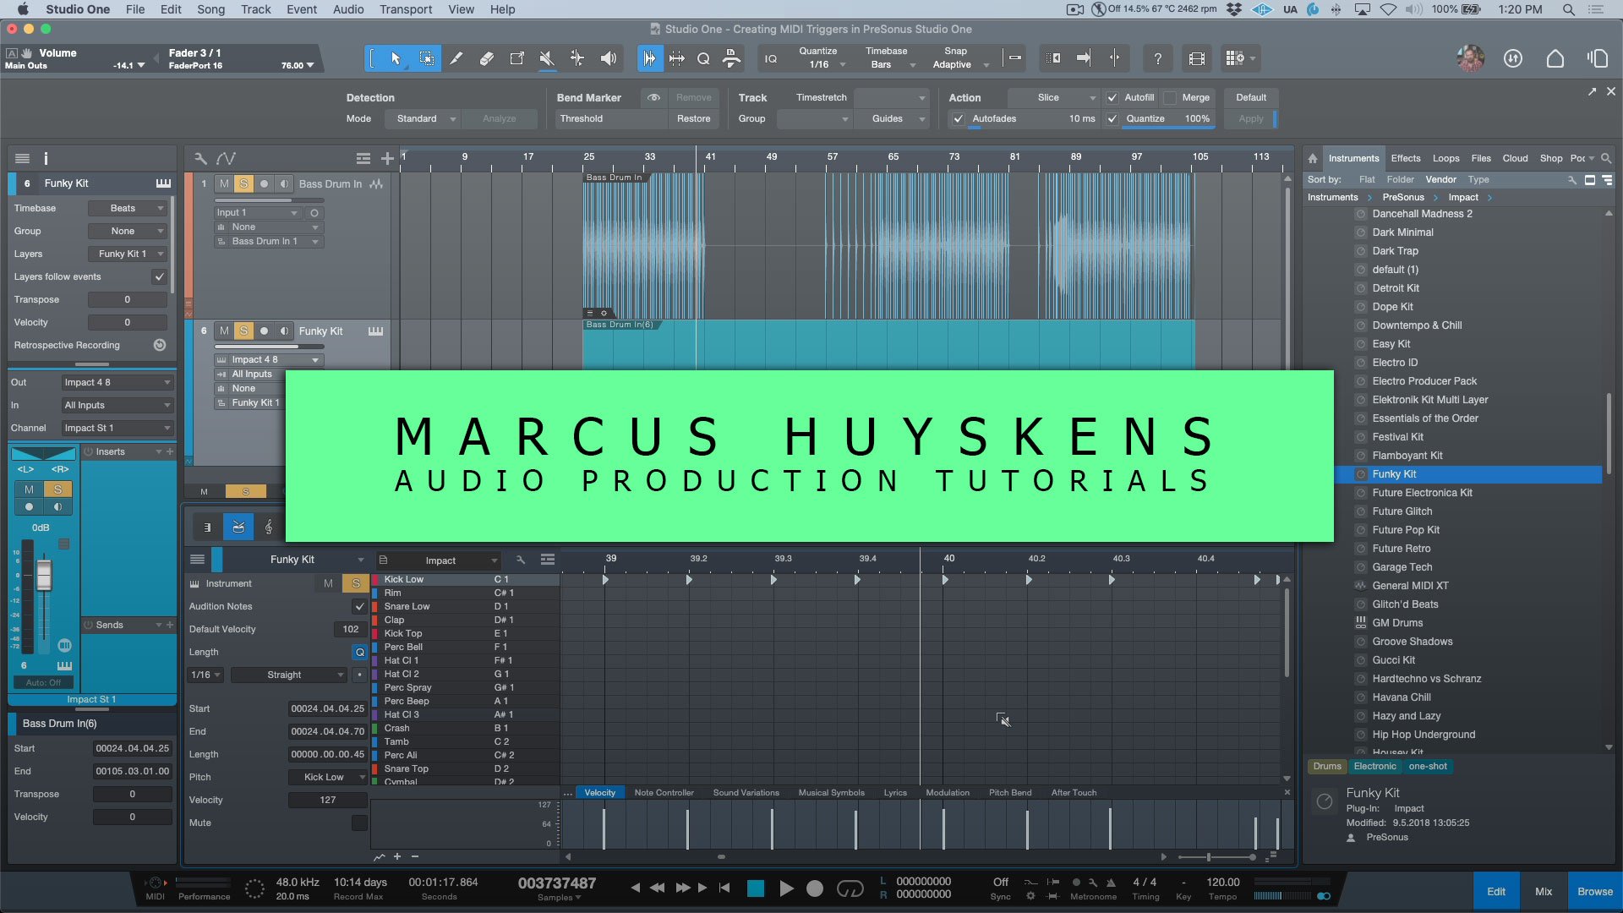The image size is (1623, 913).
Task: Open the Start page home icon
Action: [x=1555, y=58]
